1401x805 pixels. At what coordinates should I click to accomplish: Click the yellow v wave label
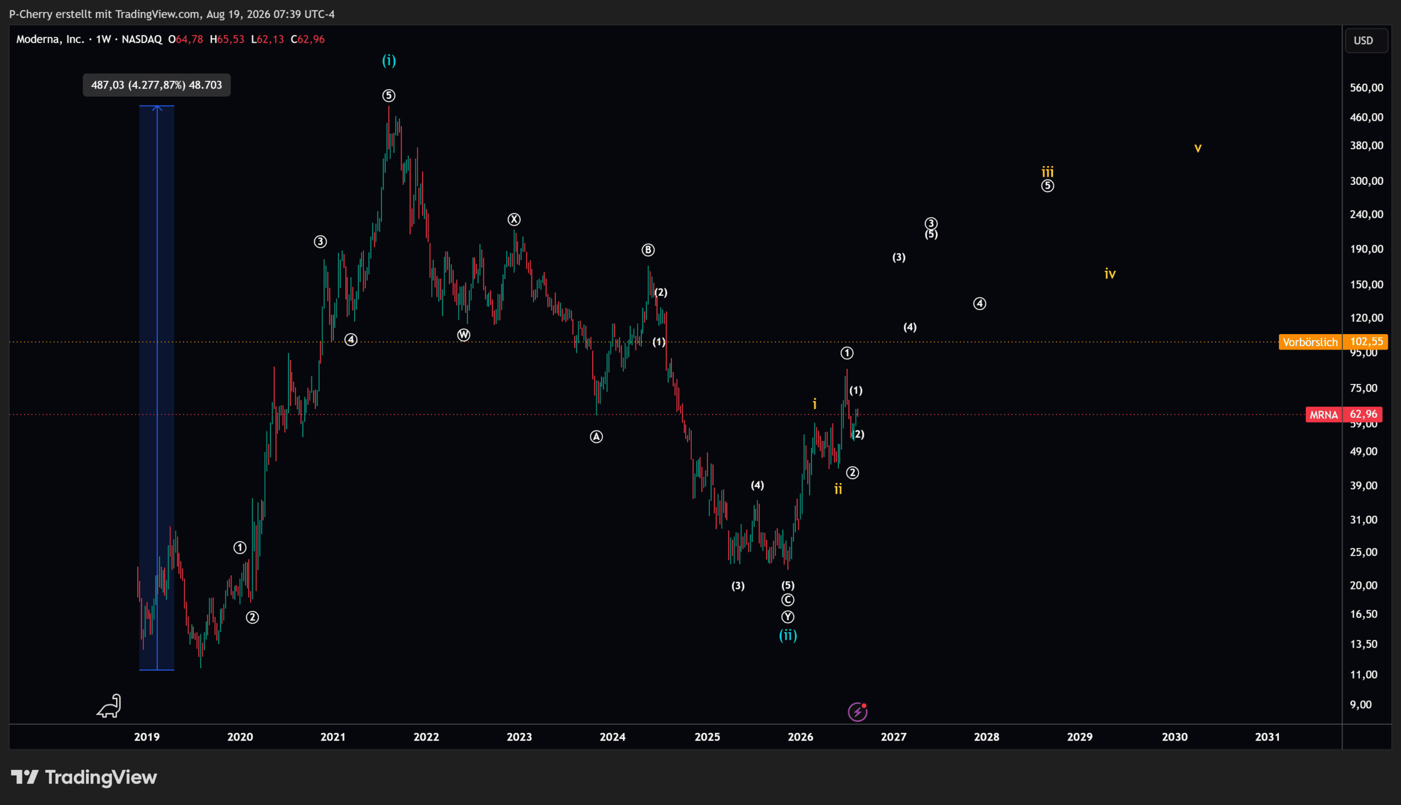point(1198,148)
